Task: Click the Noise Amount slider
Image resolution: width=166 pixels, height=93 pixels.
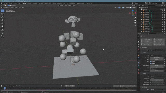Action: [x=157, y=65]
